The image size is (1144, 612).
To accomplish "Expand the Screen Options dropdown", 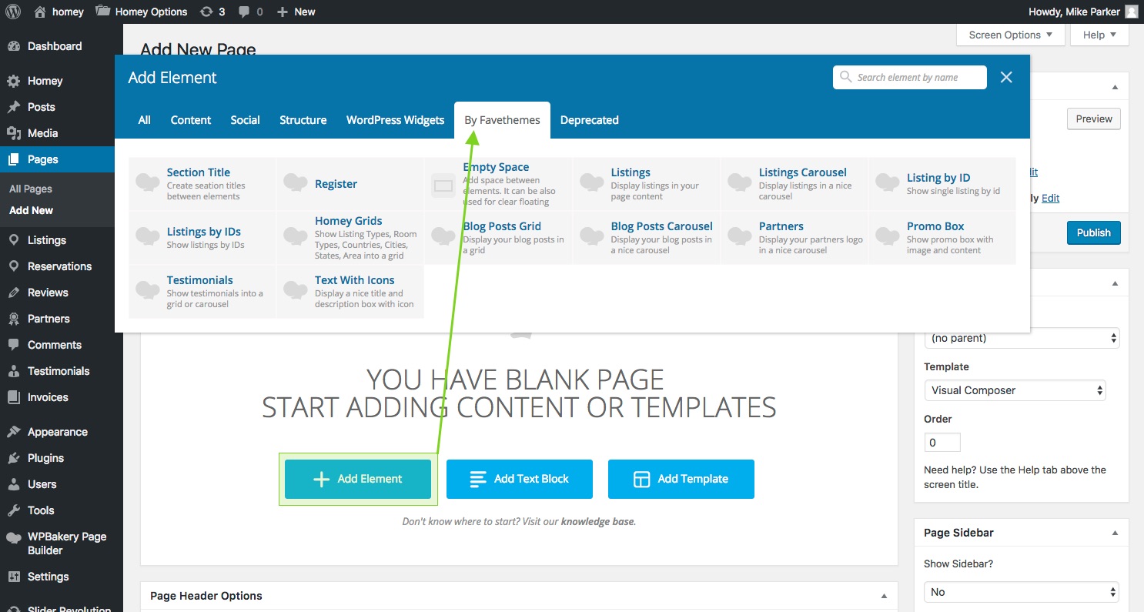I will [1011, 35].
